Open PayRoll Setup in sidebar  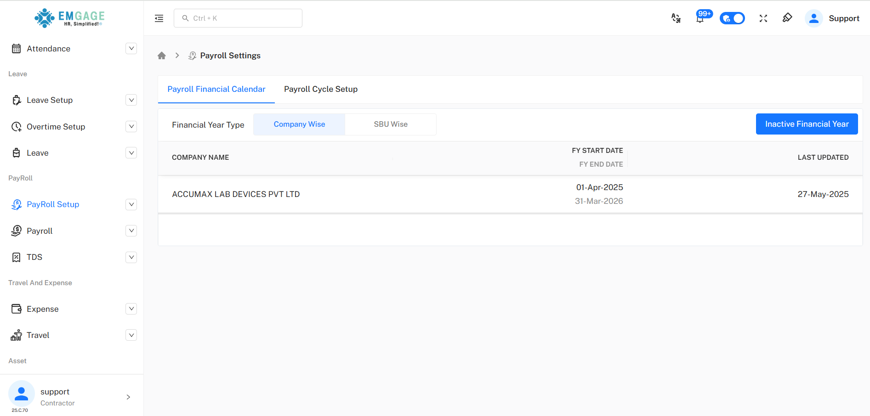click(53, 204)
